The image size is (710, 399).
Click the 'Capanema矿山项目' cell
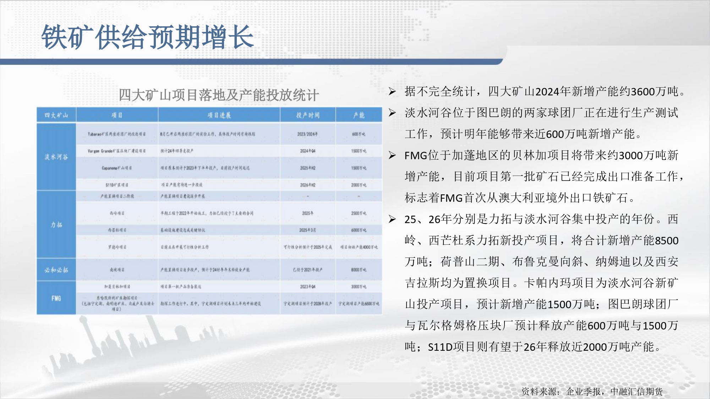pos(117,168)
